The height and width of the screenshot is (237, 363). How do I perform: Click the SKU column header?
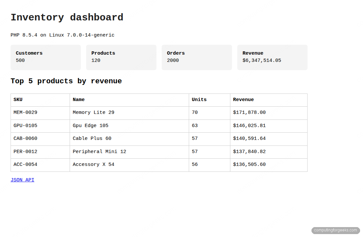pos(18,99)
